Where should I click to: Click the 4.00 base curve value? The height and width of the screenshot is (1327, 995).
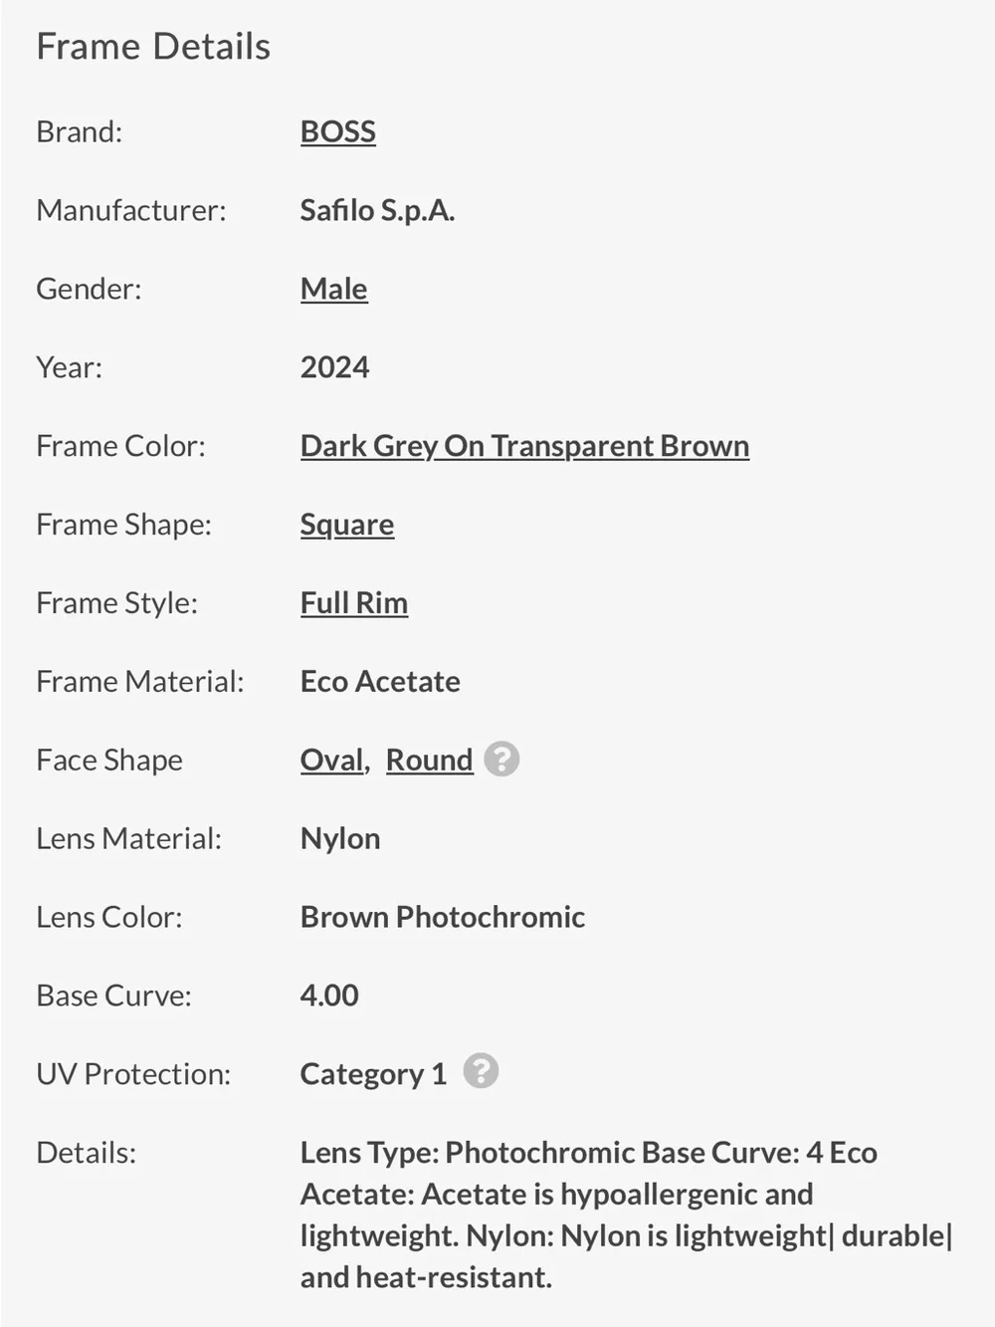coord(329,995)
